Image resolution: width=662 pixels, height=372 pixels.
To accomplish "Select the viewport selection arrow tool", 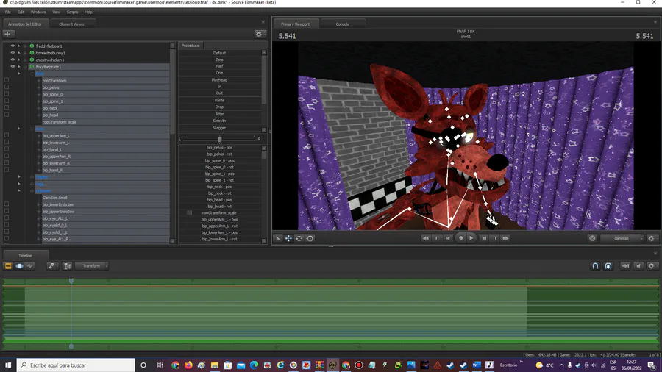I will tap(278, 238).
